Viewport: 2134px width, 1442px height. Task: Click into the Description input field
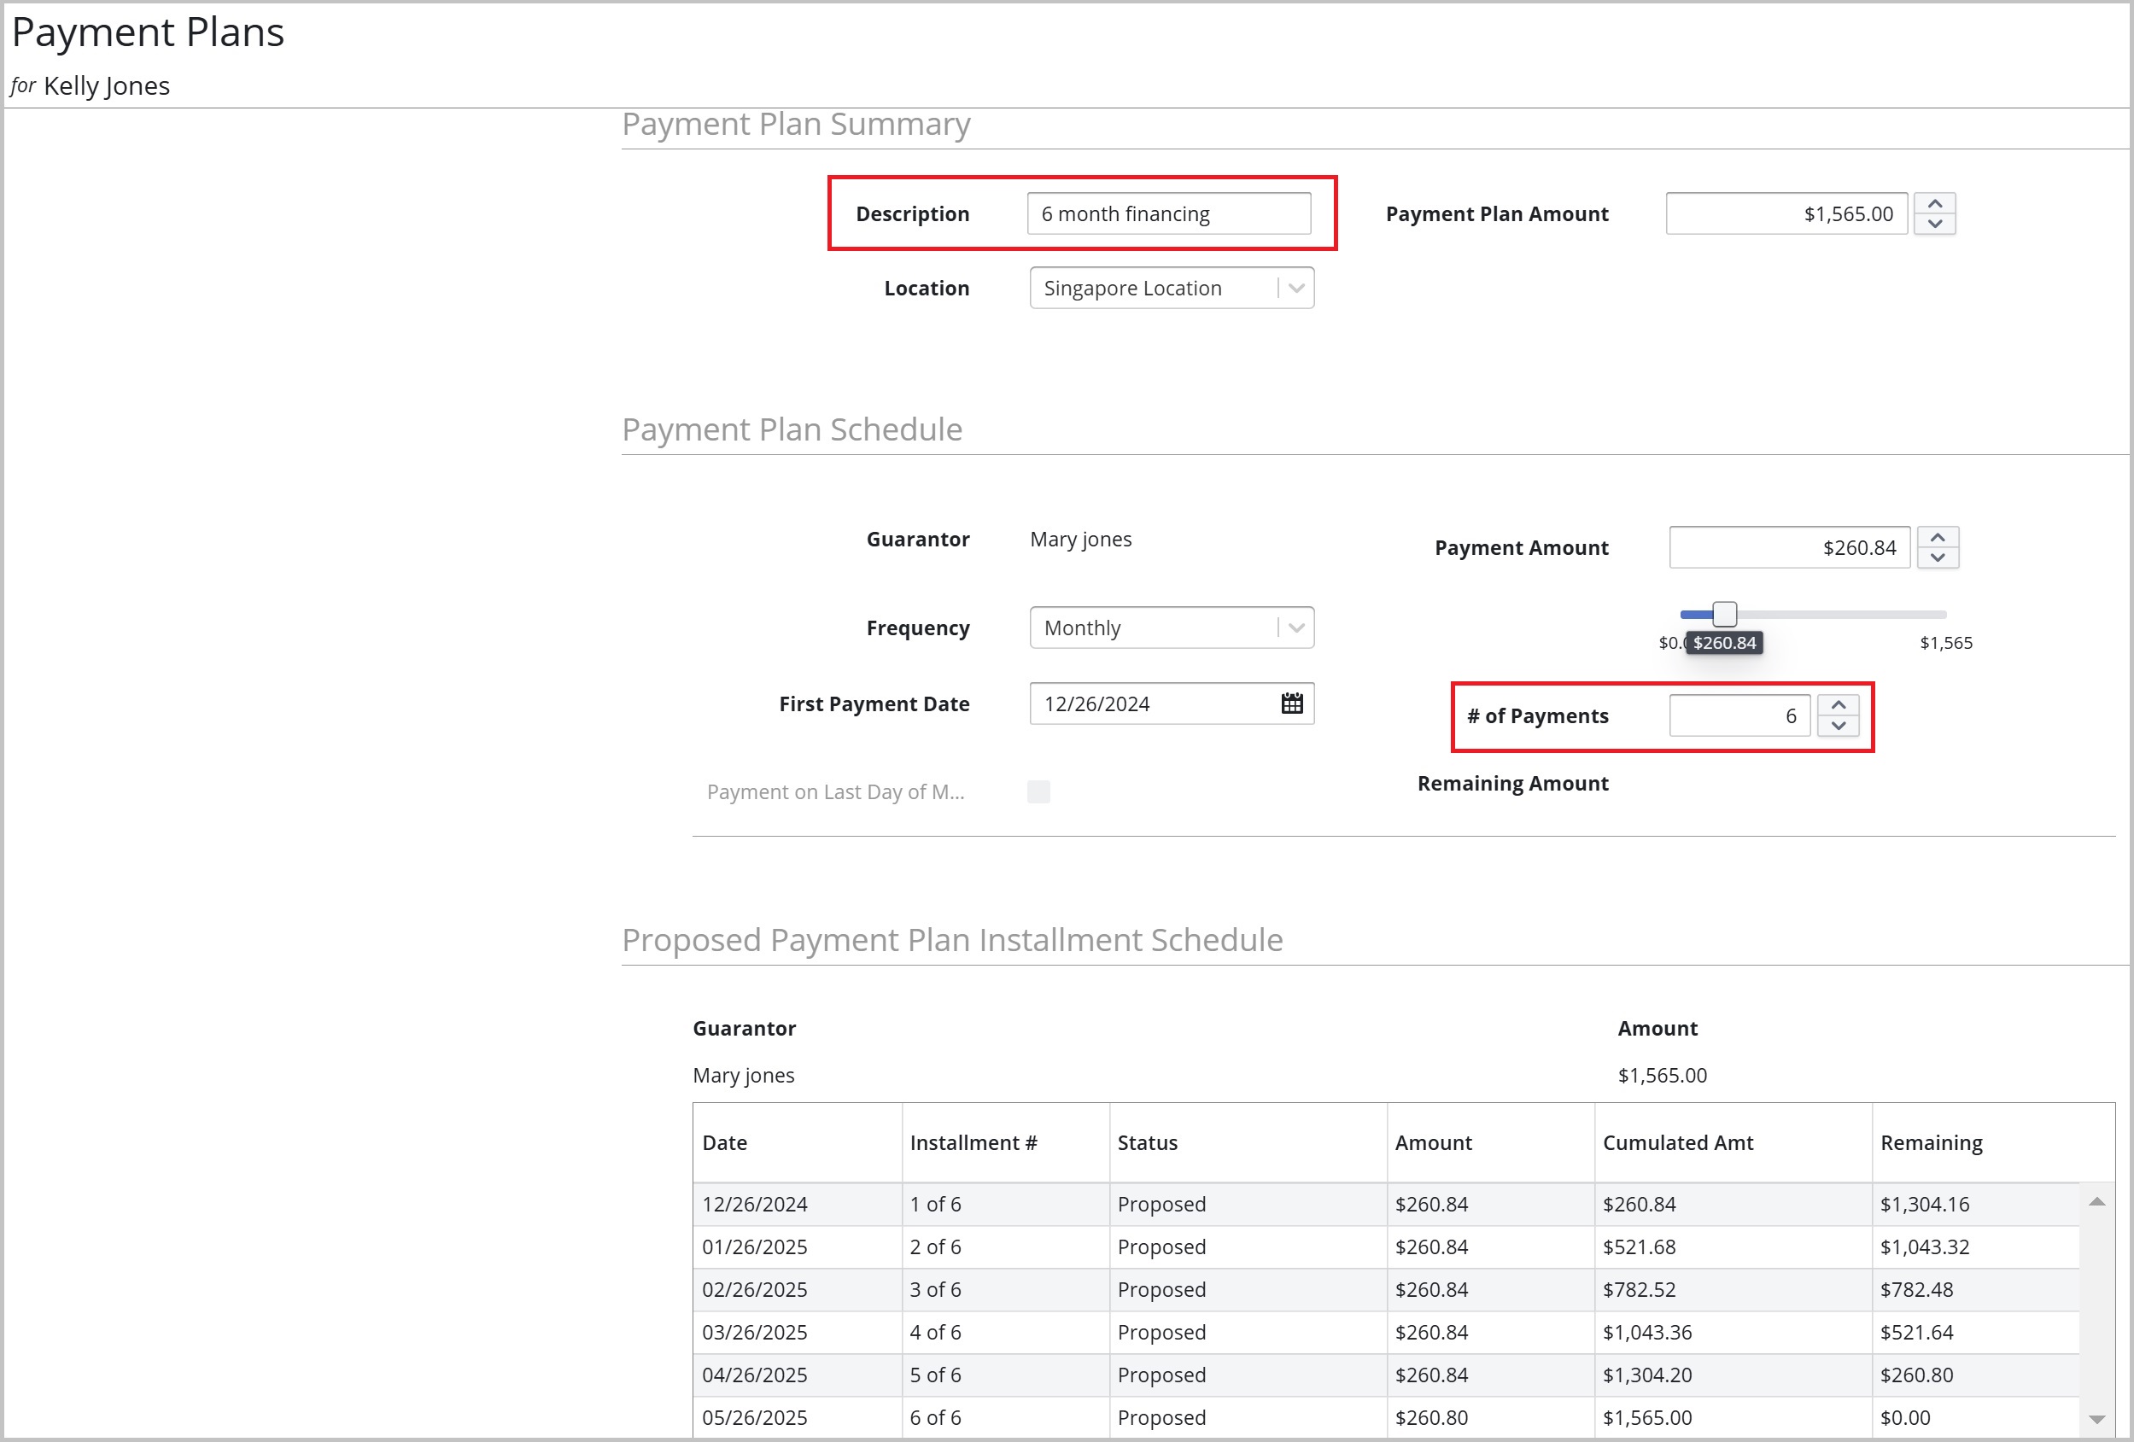[1169, 214]
